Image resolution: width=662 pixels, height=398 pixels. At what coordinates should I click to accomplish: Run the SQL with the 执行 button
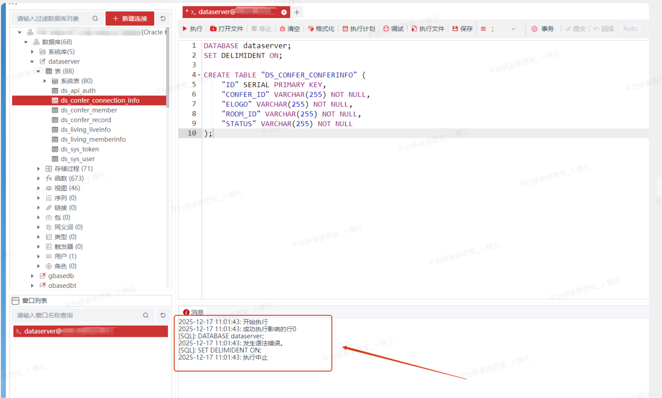[x=192, y=29]
